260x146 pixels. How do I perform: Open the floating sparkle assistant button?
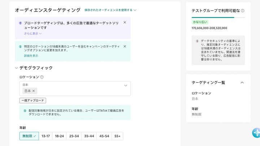[256, 133]
